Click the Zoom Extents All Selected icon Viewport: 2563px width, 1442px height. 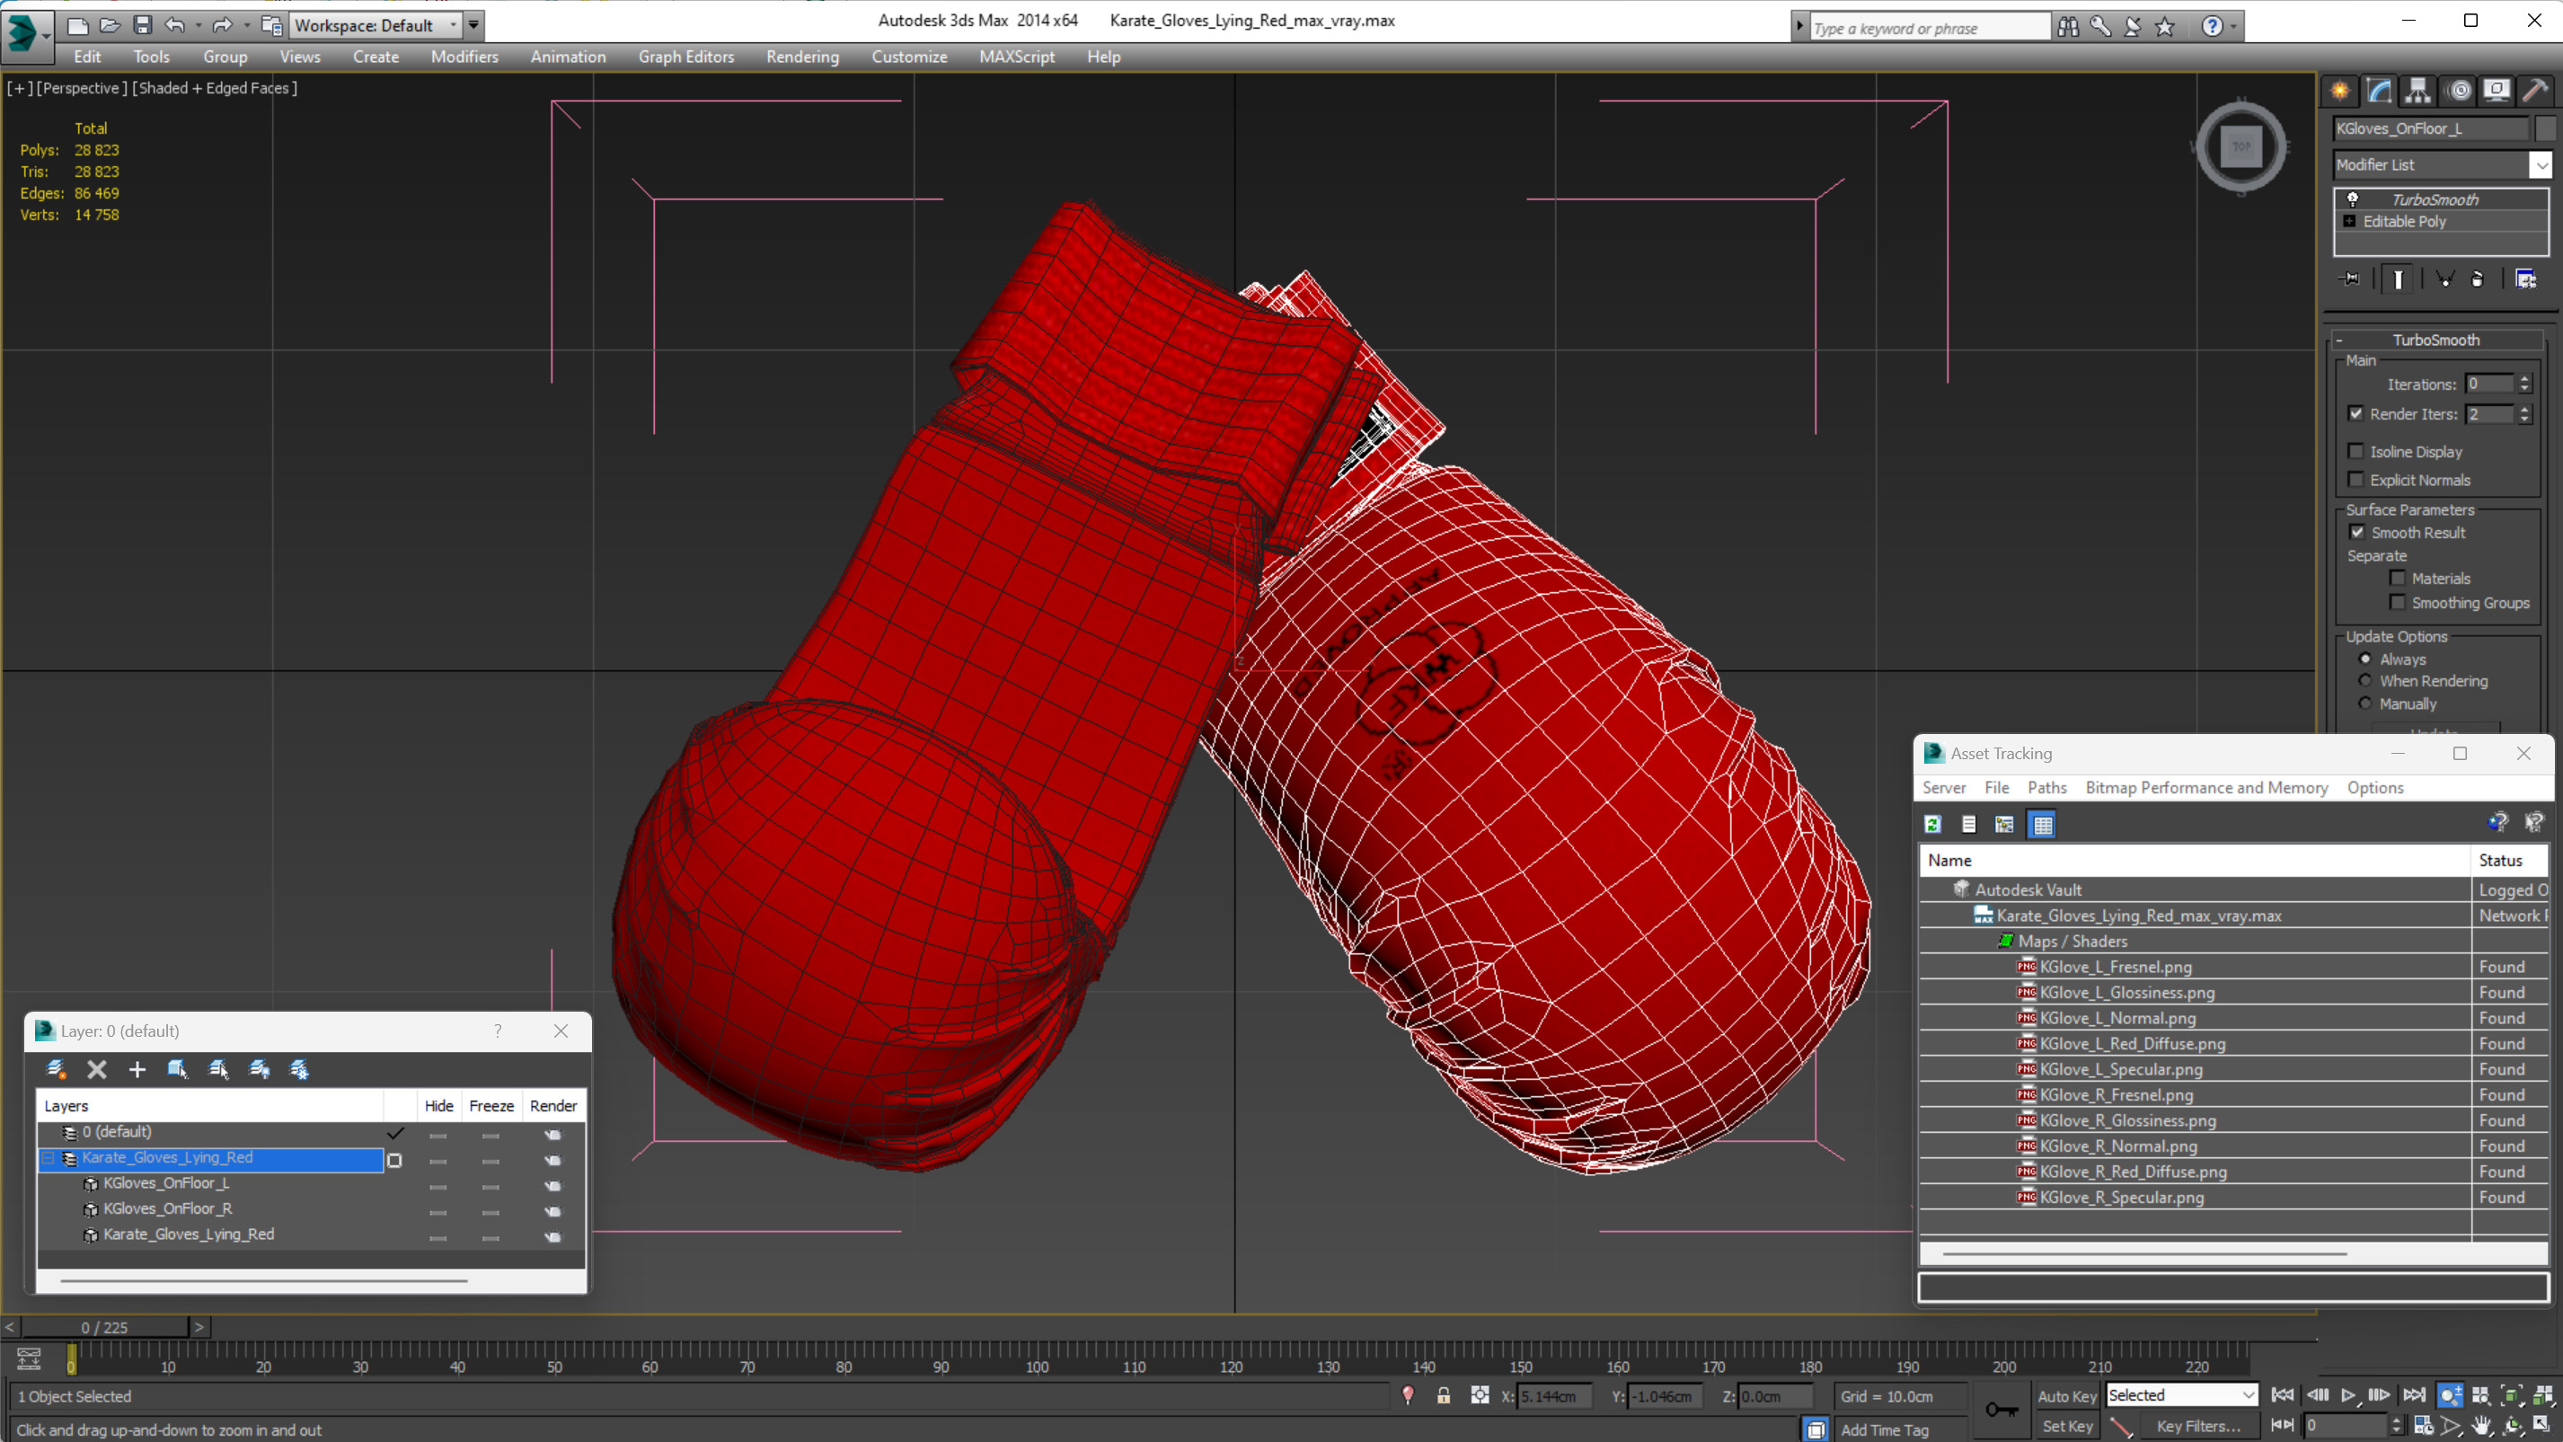[x=2543, y=1395]
